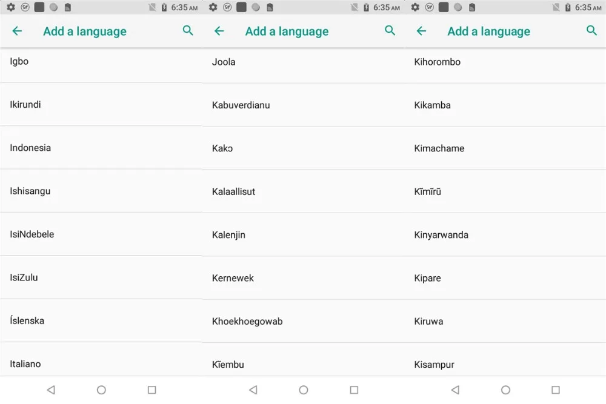Choose Kernewek
The height and width of the screenshot is (404, 606).
tap(303, 278)
